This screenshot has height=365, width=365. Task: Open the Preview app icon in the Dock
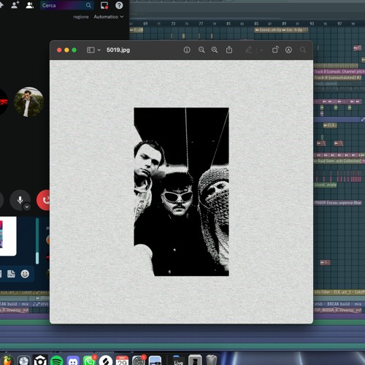coord(155,361)
